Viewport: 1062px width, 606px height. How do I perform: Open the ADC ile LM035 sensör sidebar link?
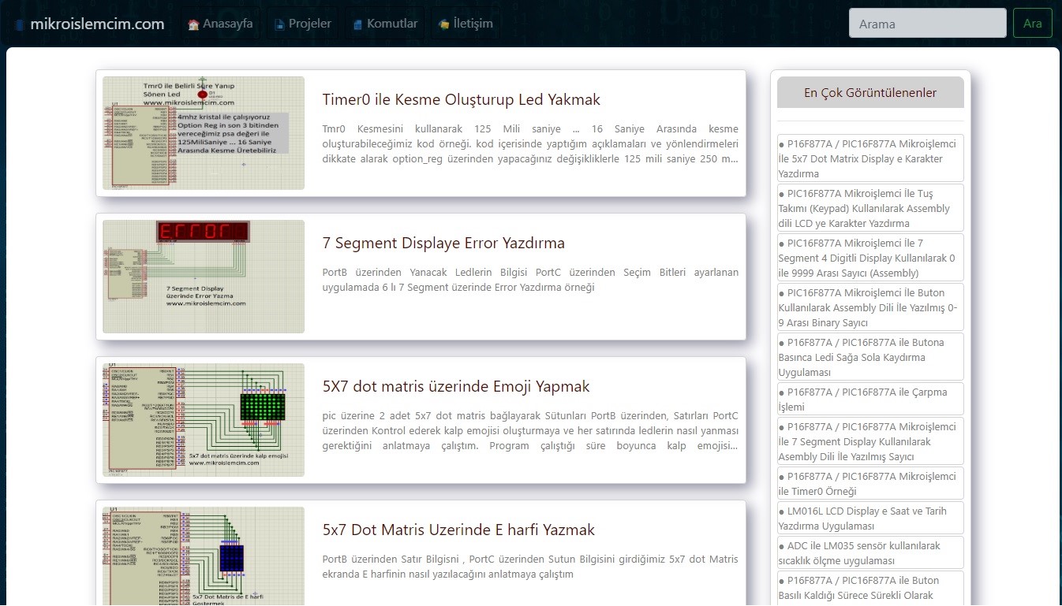pos(869,553)
